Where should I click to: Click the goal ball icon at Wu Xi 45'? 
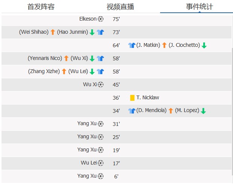pyautogui.click(x=101, y=85)
